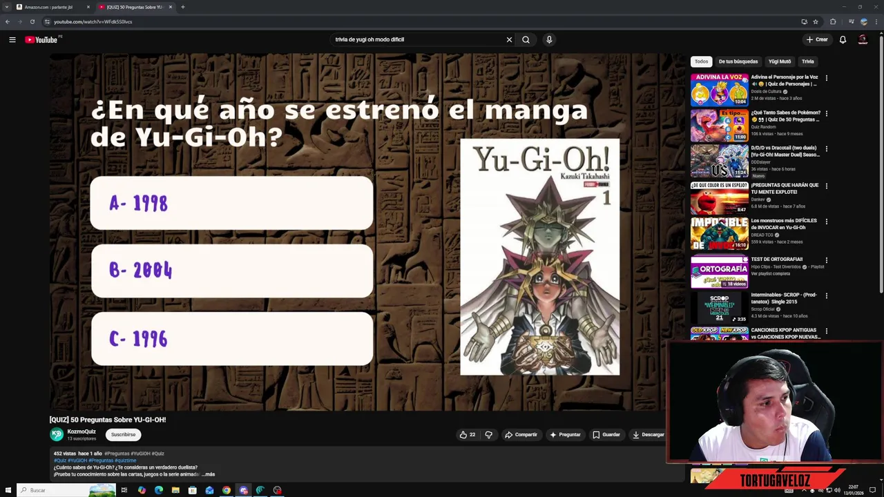Click the Guardar button
884x497 pixels.
606,435
